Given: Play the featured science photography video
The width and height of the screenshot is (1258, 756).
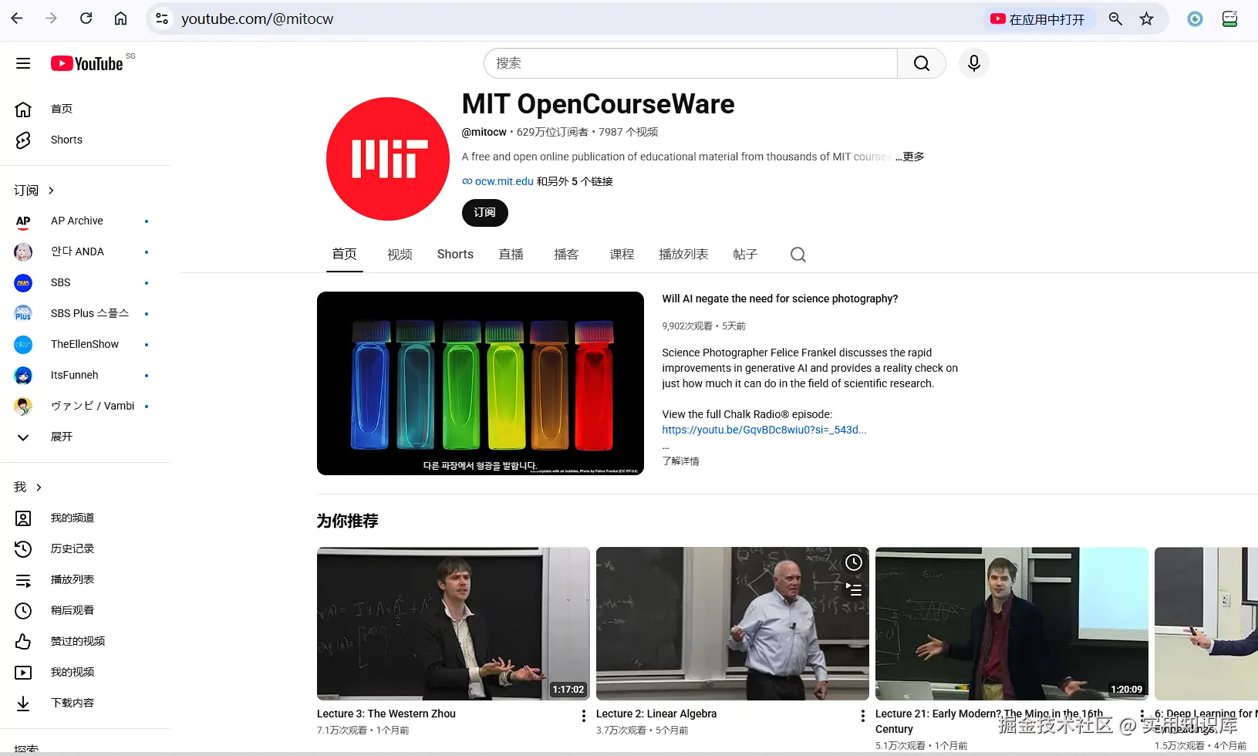Looking at the screenshot, I should [x=481, y=383].
